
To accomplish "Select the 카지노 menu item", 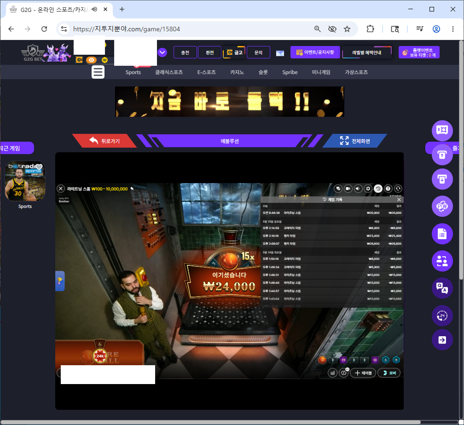I will pos(237,72).
